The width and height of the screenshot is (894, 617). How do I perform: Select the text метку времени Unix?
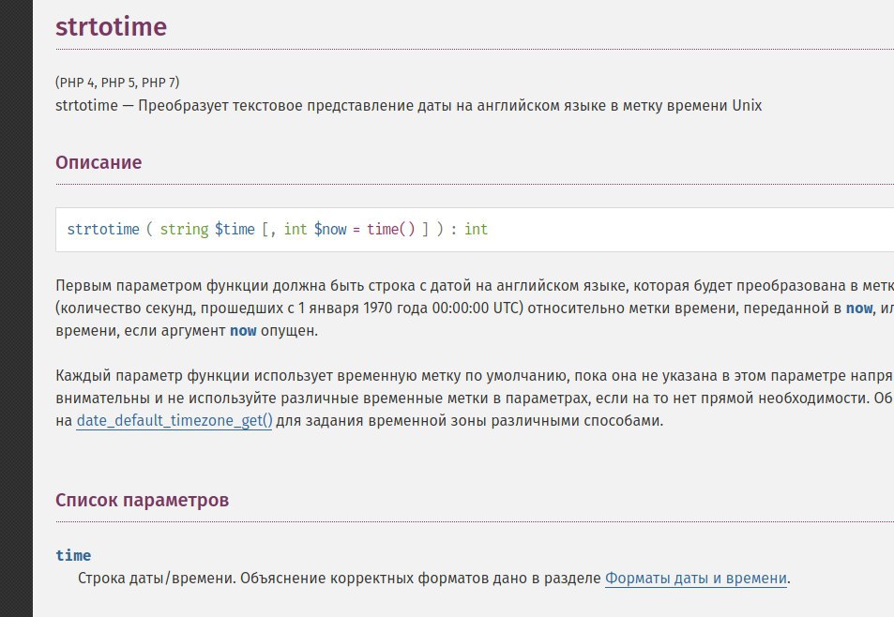692,106
